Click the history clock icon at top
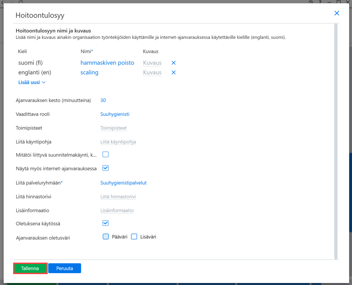Viewport: 352px width, 285px height. point(311,2)
